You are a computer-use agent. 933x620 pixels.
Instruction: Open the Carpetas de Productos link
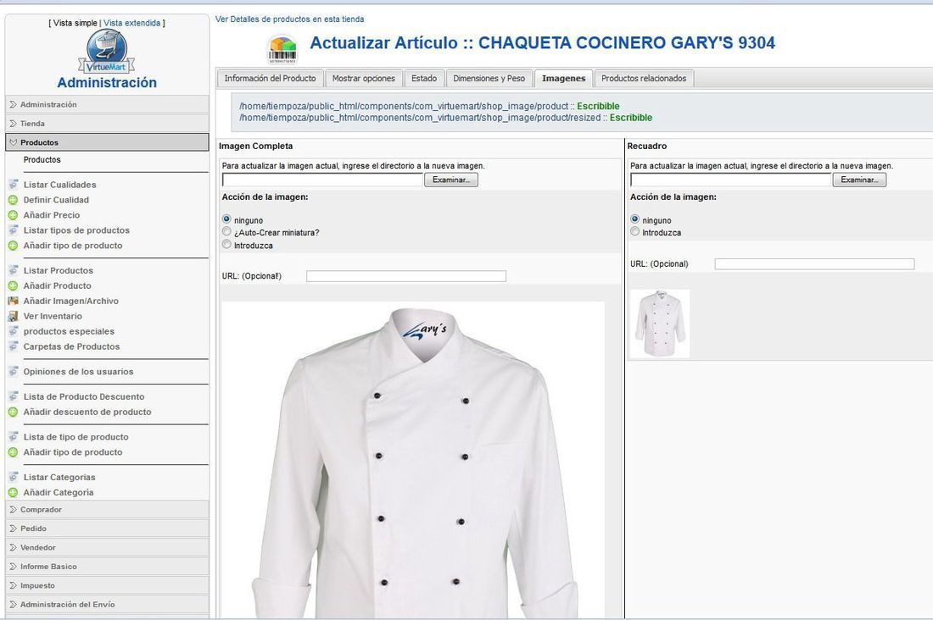71,346
